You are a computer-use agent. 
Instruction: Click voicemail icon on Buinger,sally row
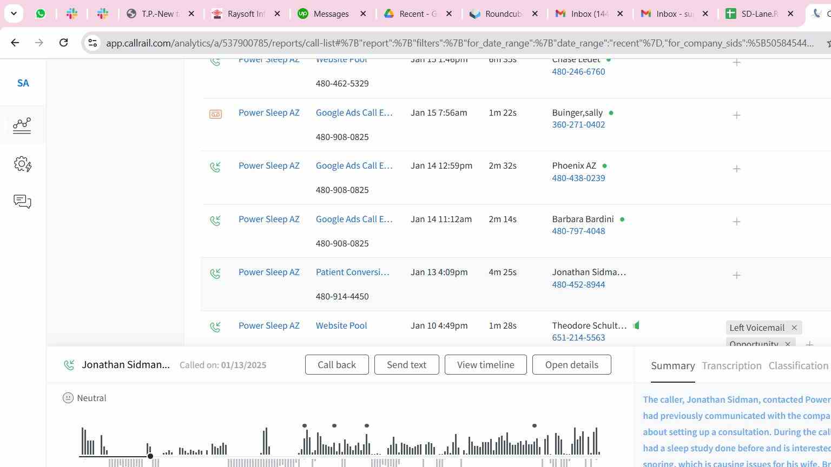tap(215, 114)
